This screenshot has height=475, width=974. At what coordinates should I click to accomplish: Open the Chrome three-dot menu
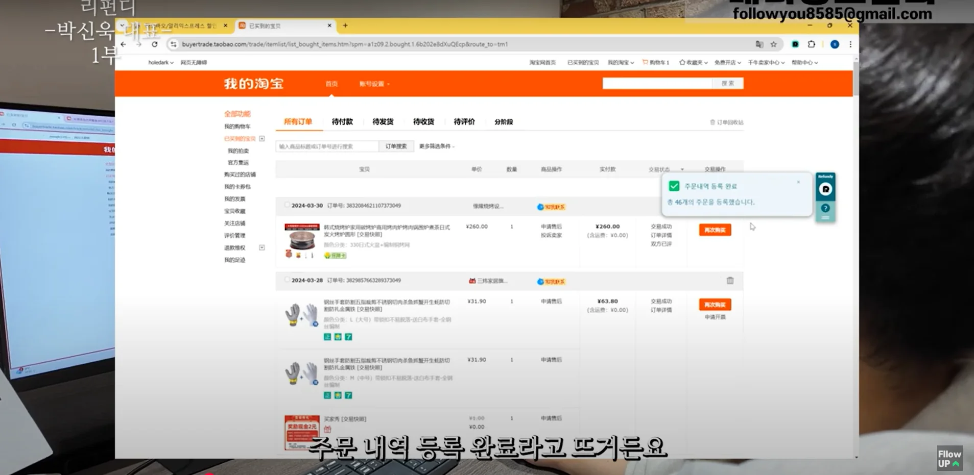[850, 44]
